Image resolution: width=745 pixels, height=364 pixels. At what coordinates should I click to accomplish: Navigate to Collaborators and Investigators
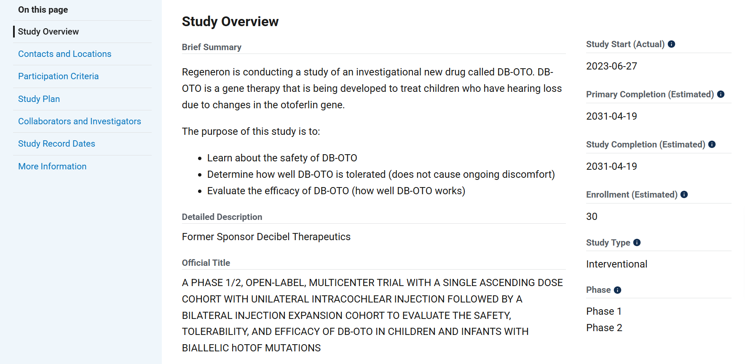[x=79, y=121]
